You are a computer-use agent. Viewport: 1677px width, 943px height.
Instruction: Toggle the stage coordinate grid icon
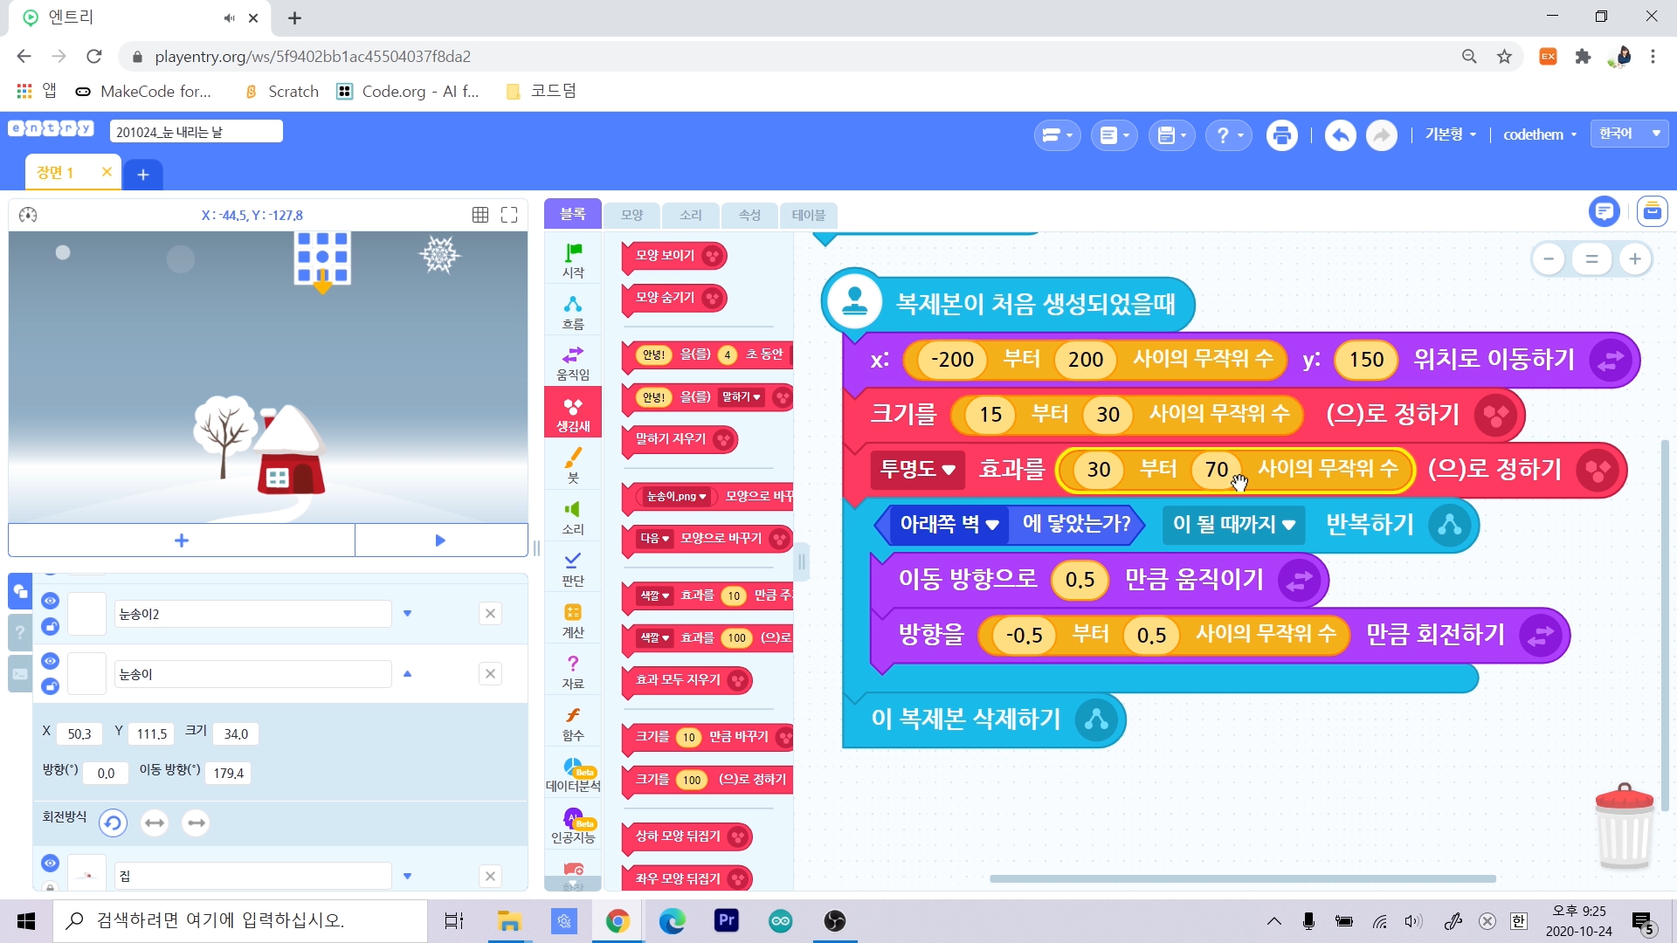480,215
